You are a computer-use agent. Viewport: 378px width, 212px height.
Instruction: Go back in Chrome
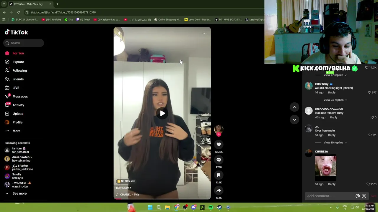click(4, 12)
